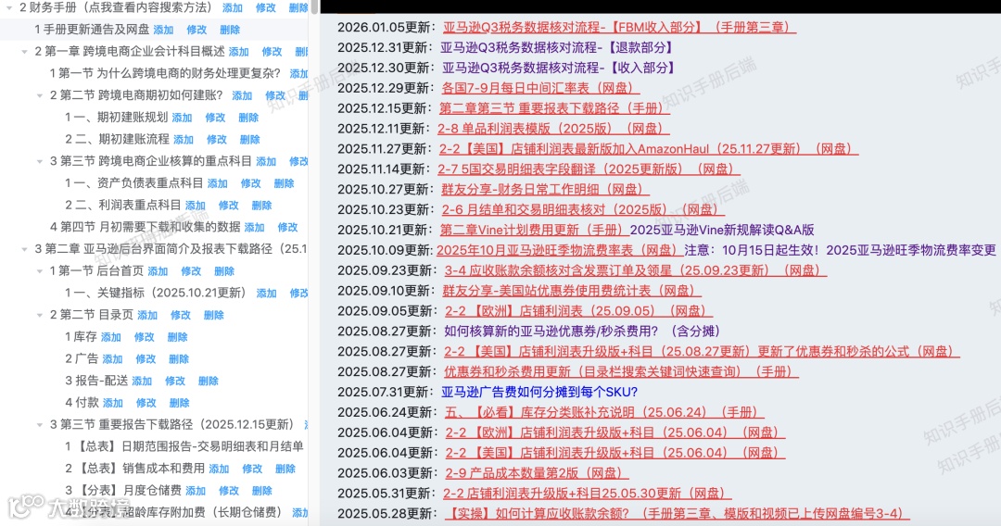
Task: Click 删除 in the 4 付款 row
Action: coord(180,403)
